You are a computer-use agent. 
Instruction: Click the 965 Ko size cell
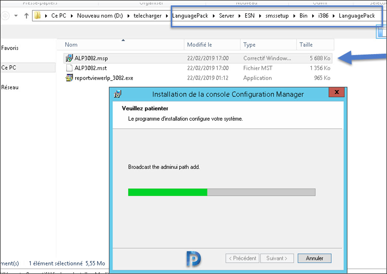(322, 78)
